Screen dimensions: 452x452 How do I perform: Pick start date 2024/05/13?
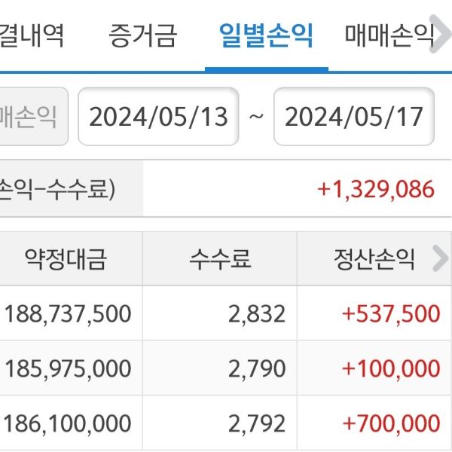[x=158, y=117]
